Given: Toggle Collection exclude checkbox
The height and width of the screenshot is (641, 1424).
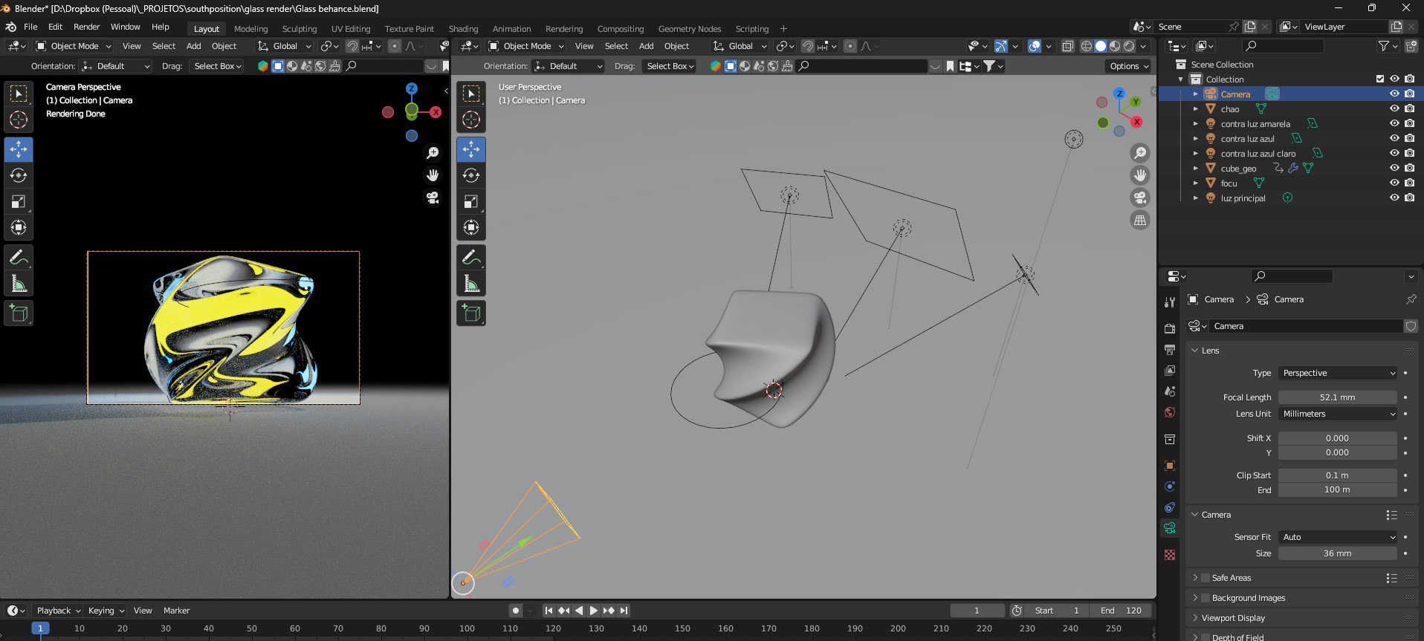Looking at the screenshot, I should coord(1380,79).
